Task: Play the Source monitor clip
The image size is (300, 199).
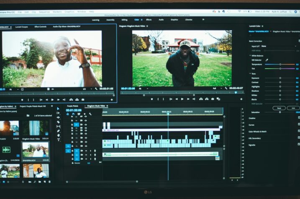Action: point(52,100)
